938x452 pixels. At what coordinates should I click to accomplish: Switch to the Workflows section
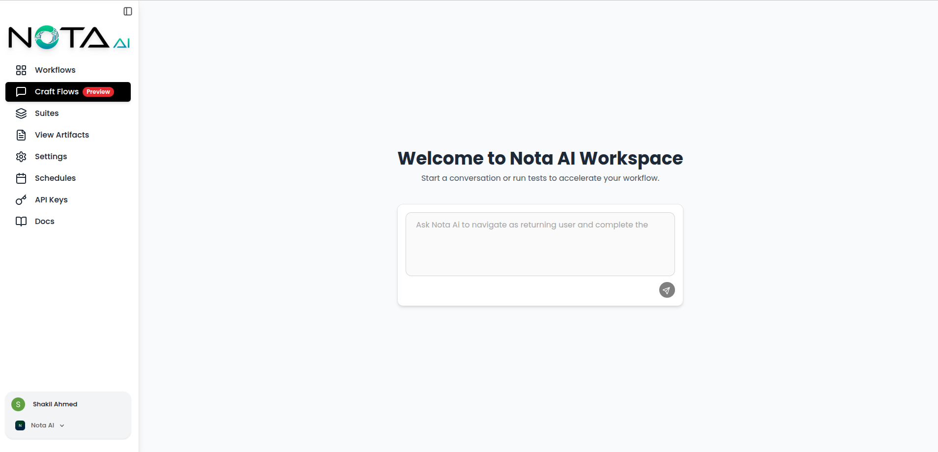55,70
